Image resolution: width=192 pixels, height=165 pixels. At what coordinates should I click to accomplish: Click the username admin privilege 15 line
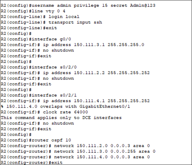click(78, 5)
